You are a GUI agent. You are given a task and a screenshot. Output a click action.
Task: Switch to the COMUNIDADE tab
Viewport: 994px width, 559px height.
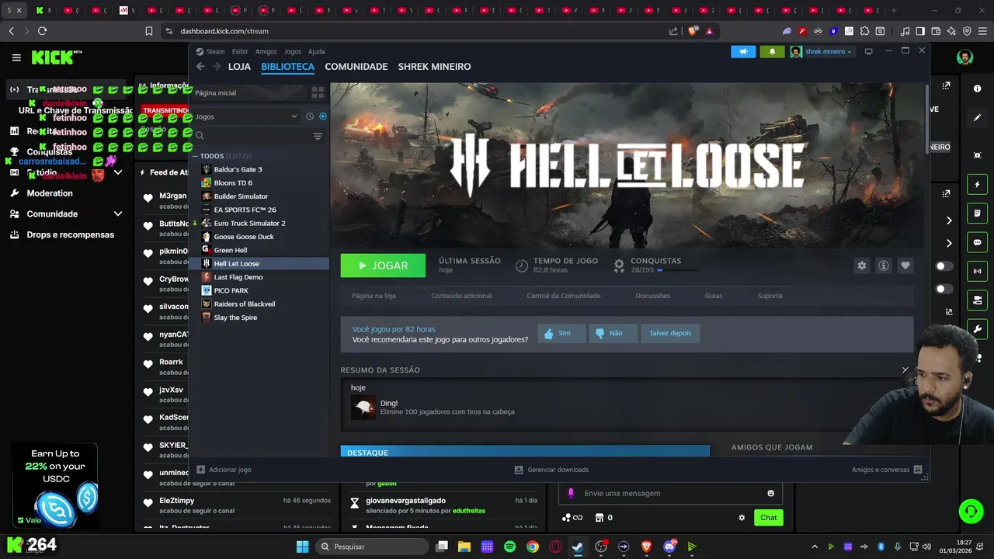click(x=356, y=67)
